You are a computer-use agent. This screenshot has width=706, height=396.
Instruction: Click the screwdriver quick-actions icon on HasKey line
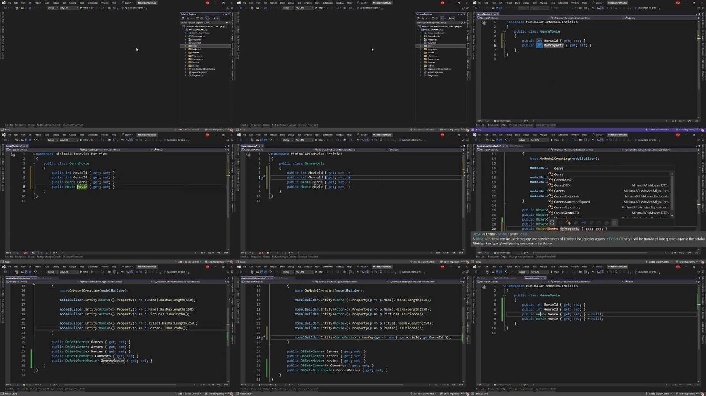pyautogui.click(x=263, y=338)
